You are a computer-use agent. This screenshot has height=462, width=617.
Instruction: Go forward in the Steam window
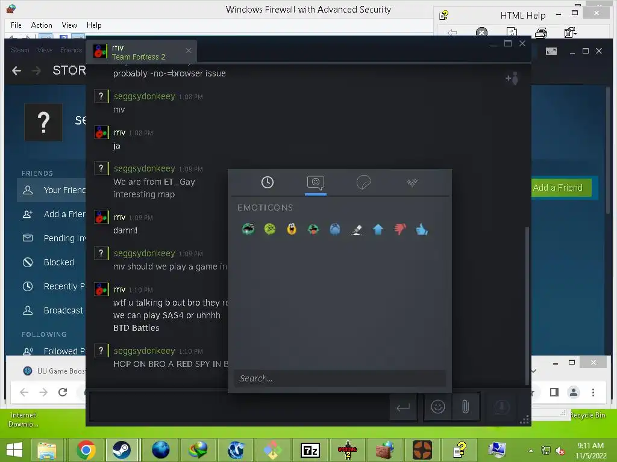point(36,71)
